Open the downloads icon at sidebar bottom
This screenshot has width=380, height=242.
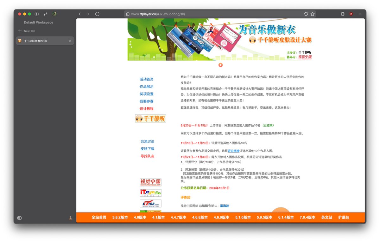tap(70, 218)
